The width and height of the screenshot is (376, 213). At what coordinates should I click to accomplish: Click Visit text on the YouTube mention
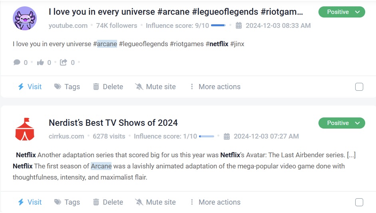click(34, 86)
